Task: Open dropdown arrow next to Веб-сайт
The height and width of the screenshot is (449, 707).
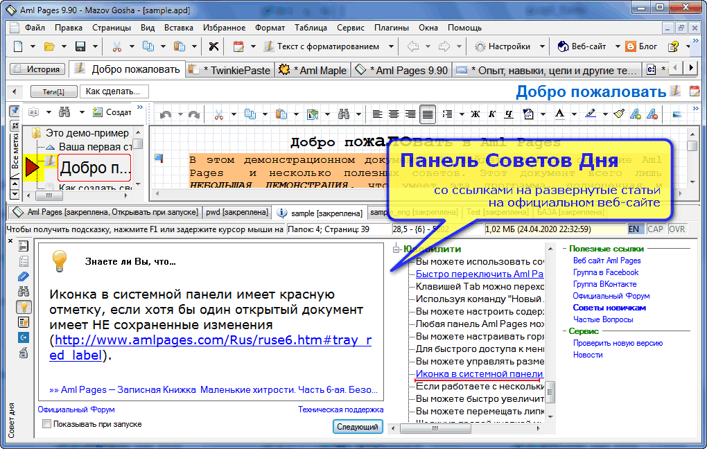Action: click(x=617, y=46)
